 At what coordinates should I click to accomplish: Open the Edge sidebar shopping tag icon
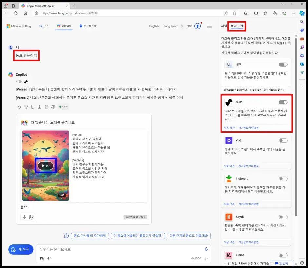[x=302, y=30]
